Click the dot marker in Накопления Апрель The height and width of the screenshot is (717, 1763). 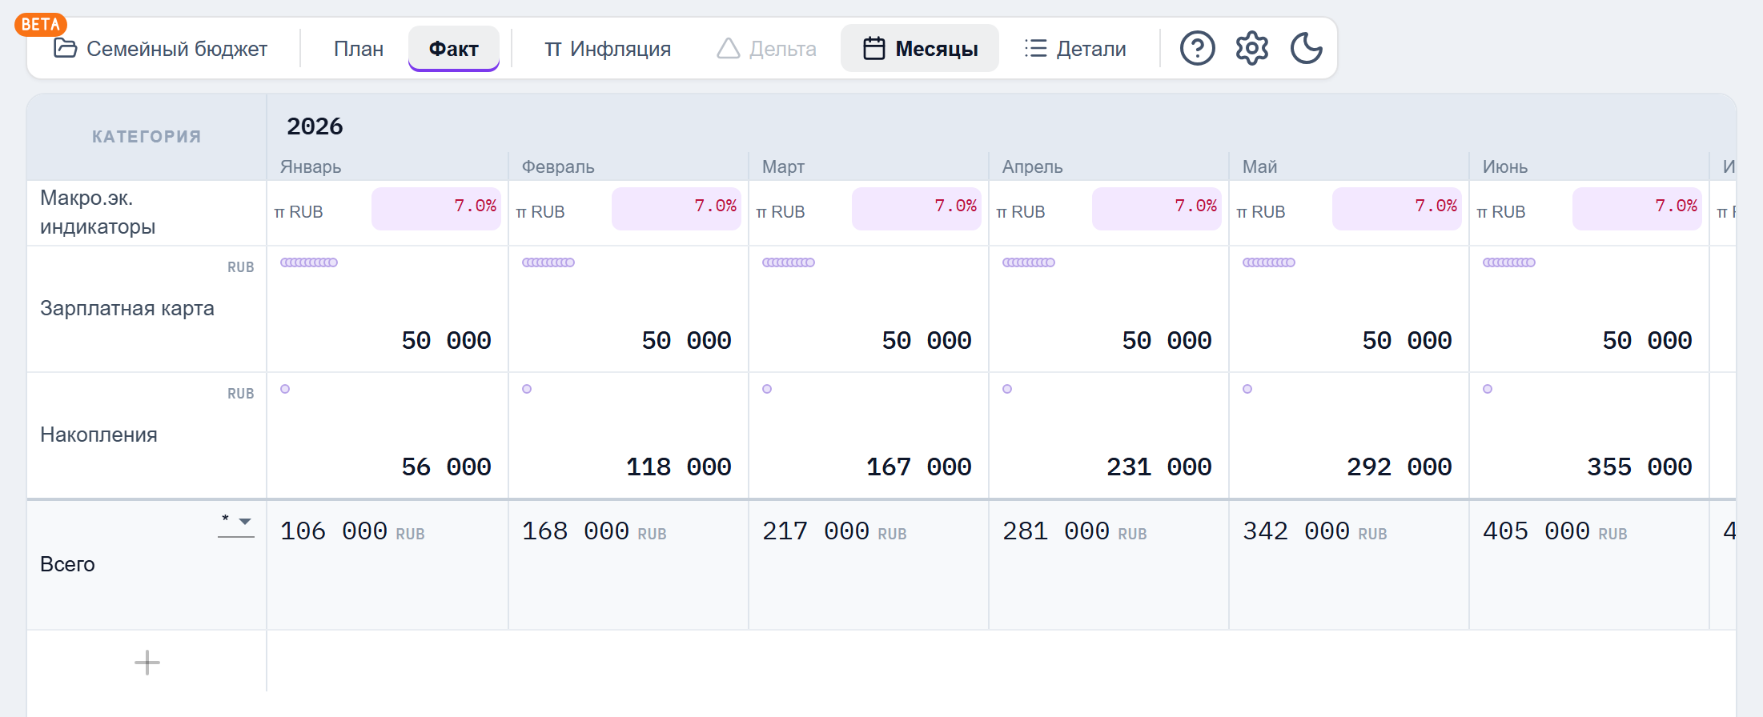pyautogui.click(x=1007, y=389)
